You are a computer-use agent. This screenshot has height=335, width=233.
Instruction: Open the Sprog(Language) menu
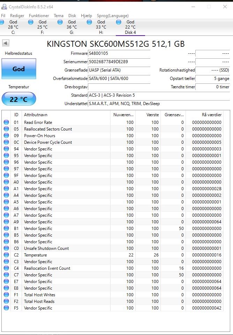pyautogui.click(x=113, y=16)
